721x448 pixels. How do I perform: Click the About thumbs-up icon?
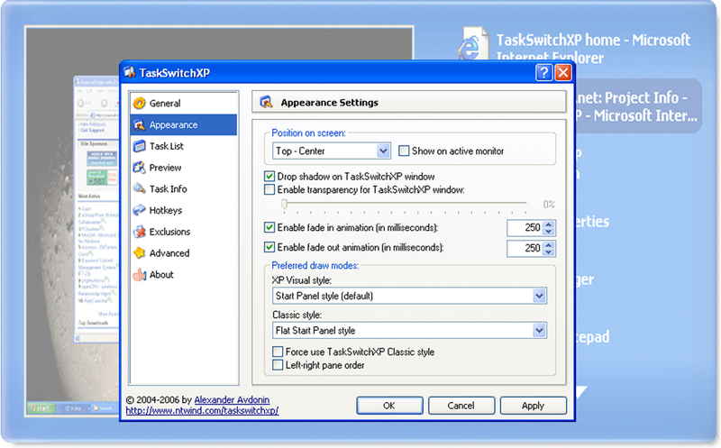pos(140,275)
